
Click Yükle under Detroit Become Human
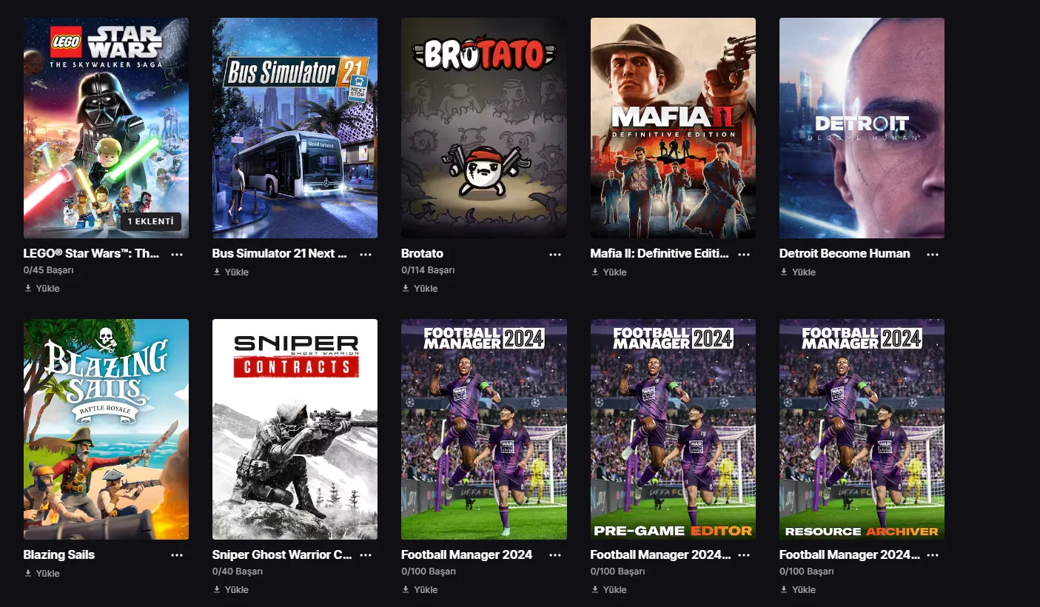(798, 272)
